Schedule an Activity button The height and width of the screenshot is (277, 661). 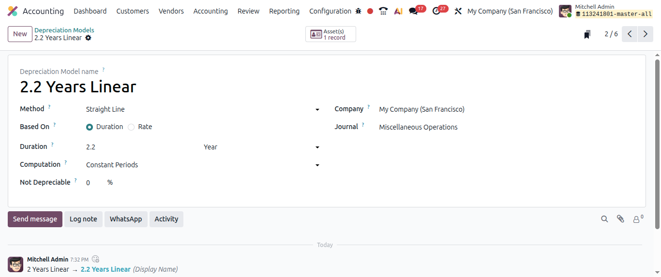coord(166,219)
